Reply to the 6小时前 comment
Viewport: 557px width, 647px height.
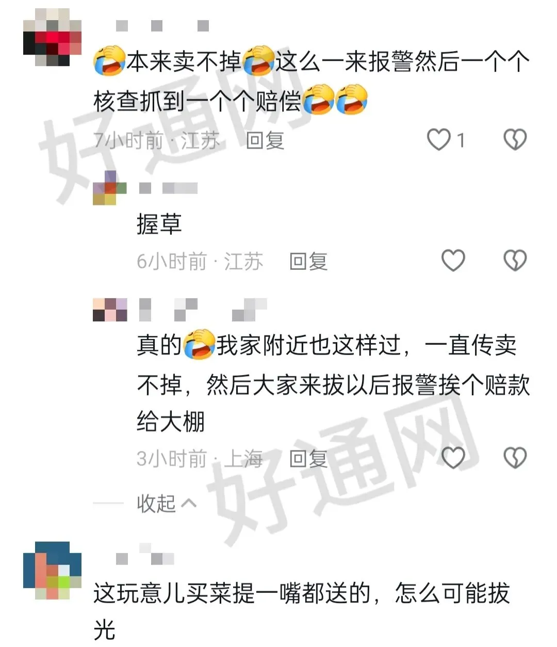click(308, 262)
